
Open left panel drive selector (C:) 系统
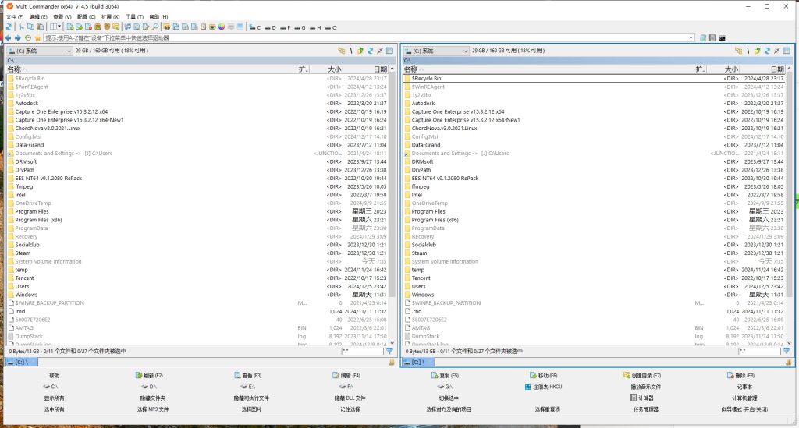tap(40, 51)
